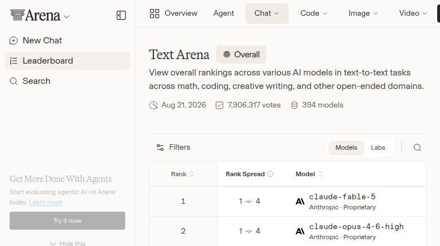Click the Arena pillar logo icon
This screenshot has height=246, width=440.
click(17, 15)
